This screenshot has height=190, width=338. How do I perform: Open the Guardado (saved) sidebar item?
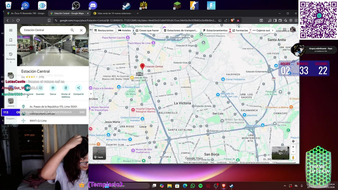click(x=11, y=42)
